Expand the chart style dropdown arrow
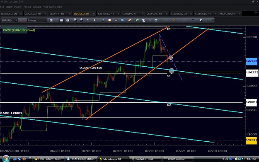This screenshot has height=162, width=259. (x=56, y=20)
